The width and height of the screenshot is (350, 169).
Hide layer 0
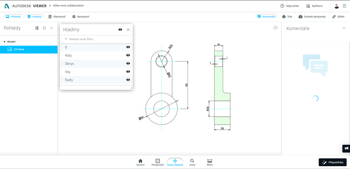(x=128, y=47)
